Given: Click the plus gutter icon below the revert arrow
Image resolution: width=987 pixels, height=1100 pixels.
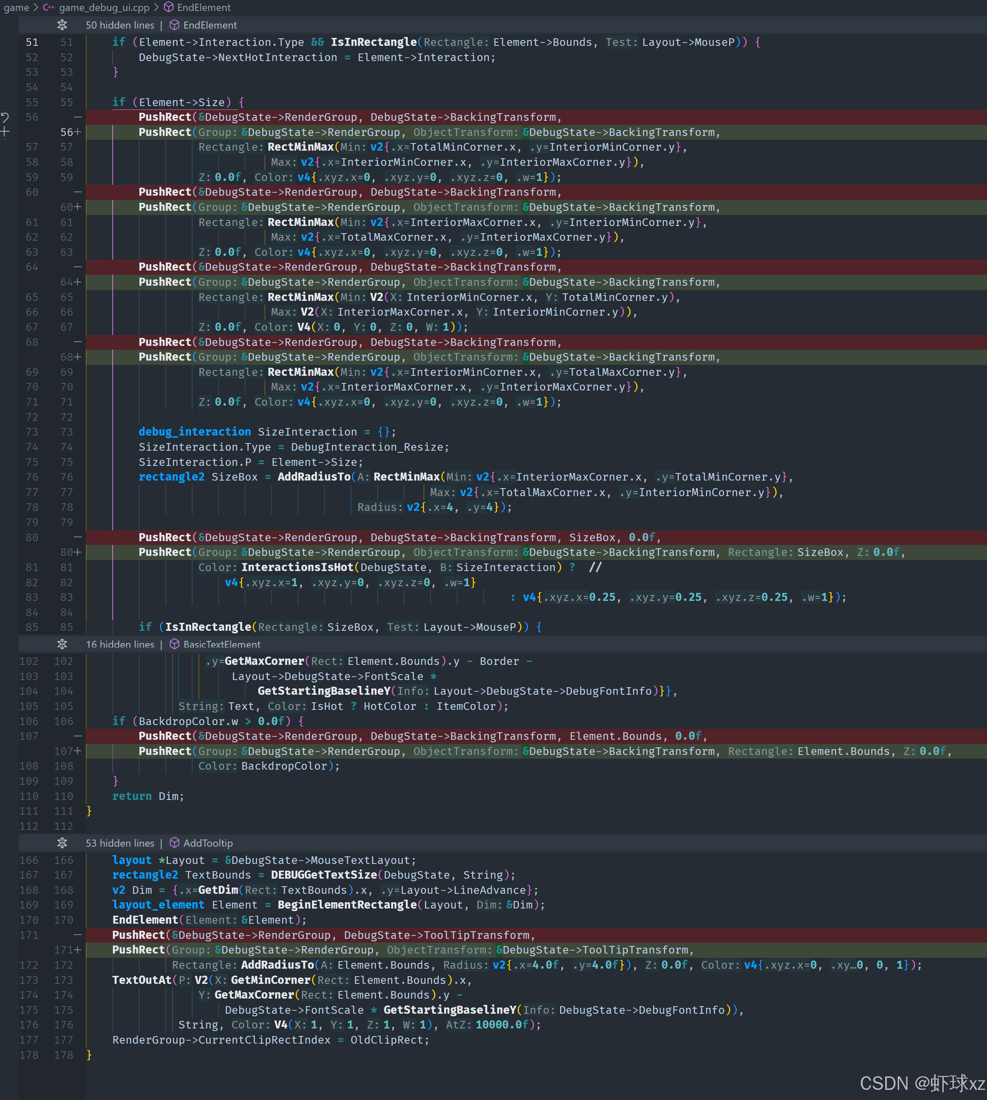Looking at the screenshot, I should point(5,132).
